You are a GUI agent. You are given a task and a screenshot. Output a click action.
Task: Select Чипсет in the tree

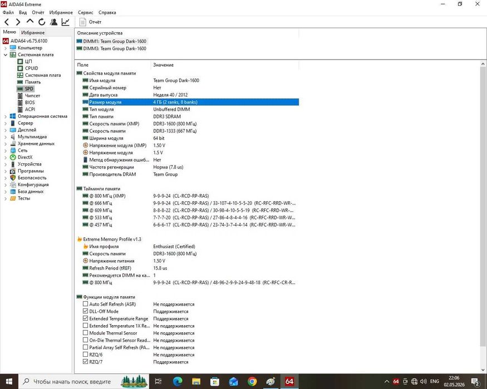(x=32, y=96)
